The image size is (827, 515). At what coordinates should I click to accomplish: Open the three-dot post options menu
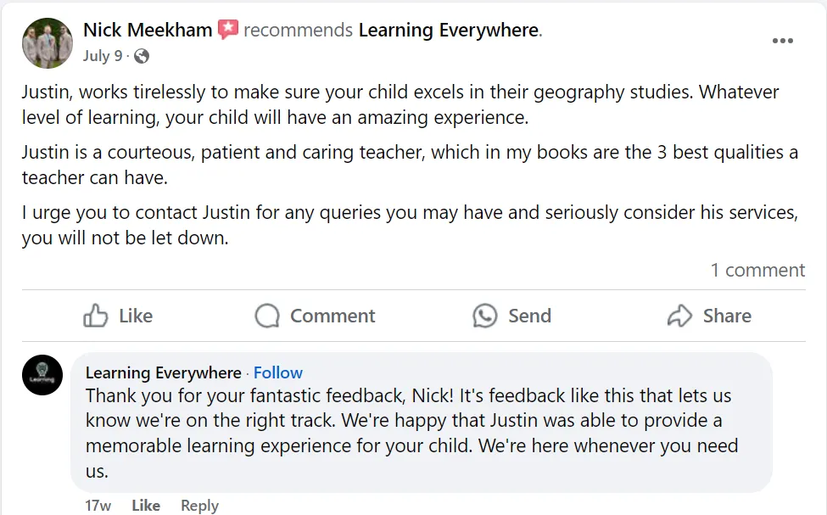[782, 41]
